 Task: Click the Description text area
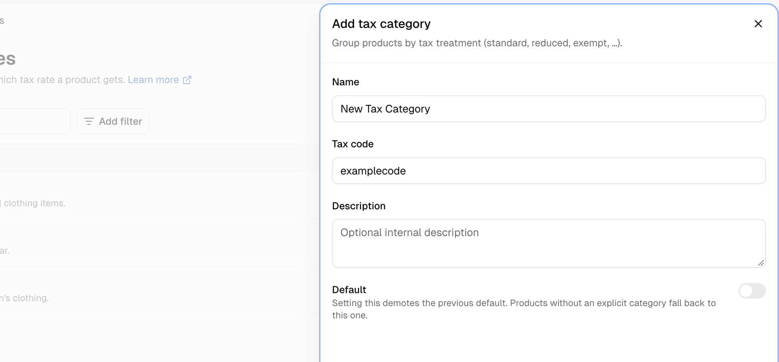549,243
